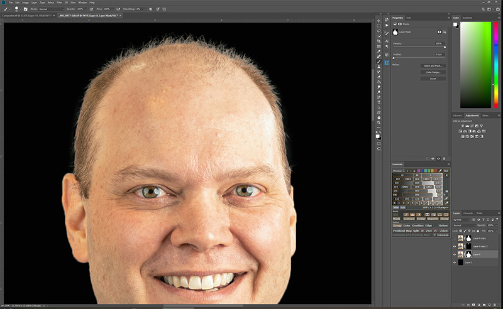Open the Flow slider dropdown
Image resolution: width=503 pixels, height=309 pixels.
(113, 9)
